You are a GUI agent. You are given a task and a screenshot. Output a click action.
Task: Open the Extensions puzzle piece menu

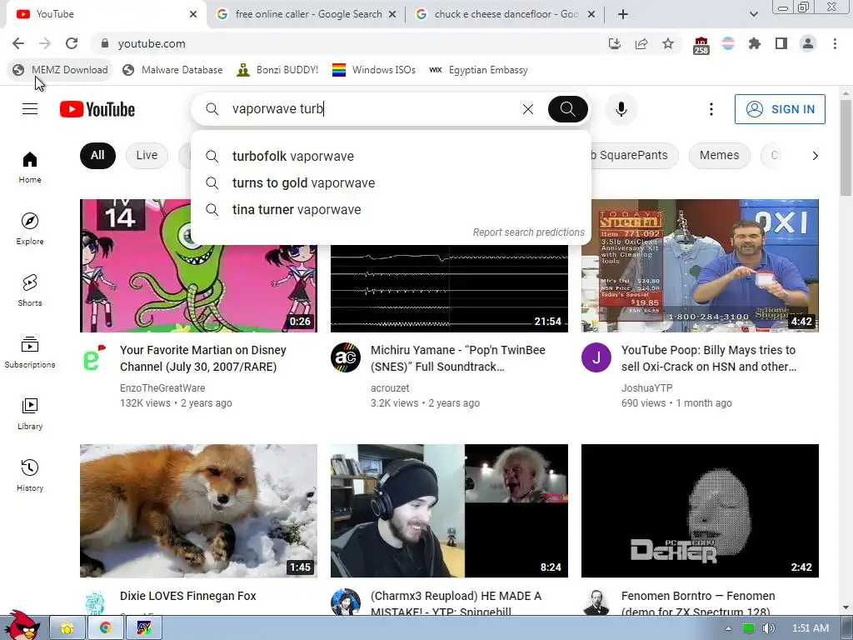[x=755, y=43]
